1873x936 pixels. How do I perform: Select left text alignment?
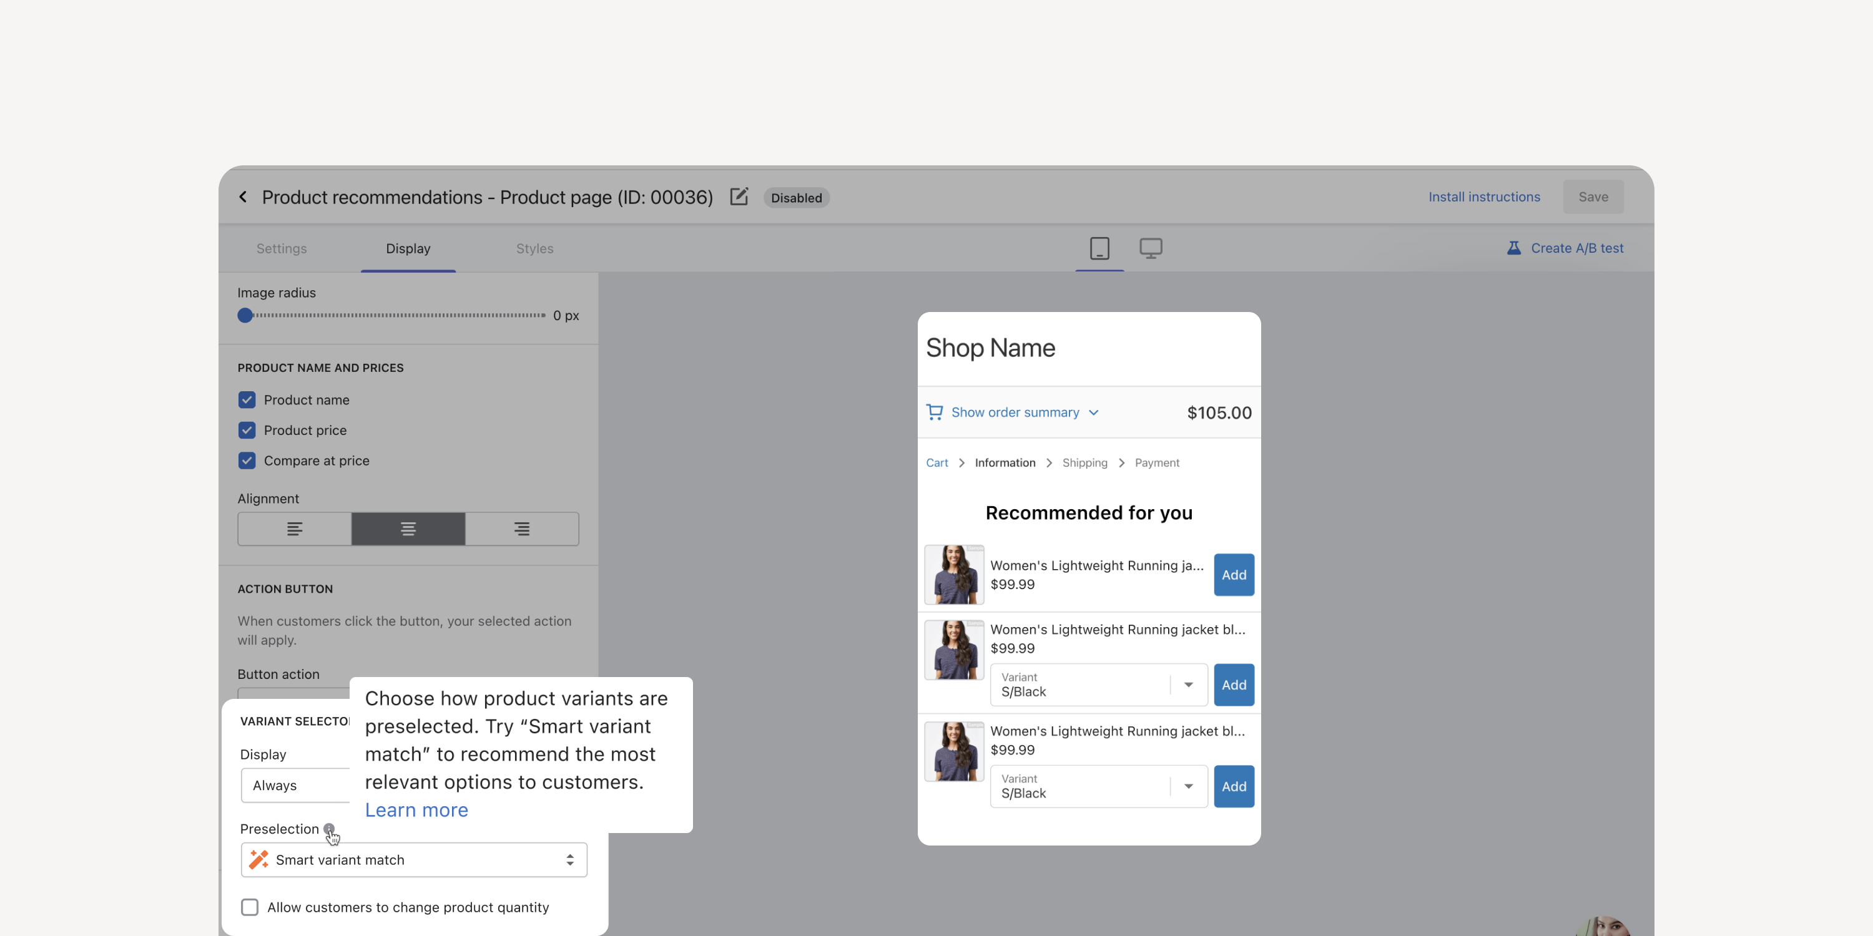tap(295, 529)
